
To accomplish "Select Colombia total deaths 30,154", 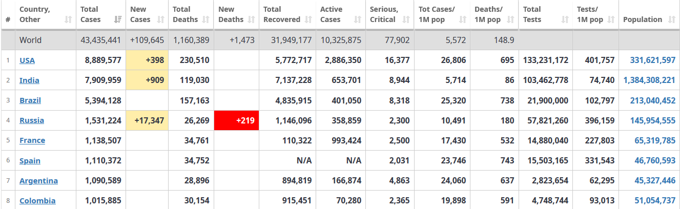I will (x=197, y=200).
